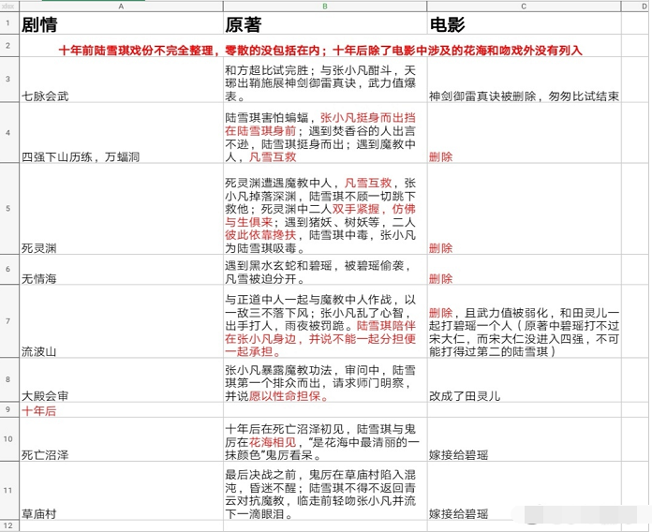
Task: Select row 2 header
Action: pyautogui.click(x=9, y=46)
